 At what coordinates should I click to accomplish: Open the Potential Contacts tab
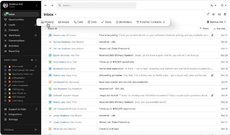click(151, 22)
